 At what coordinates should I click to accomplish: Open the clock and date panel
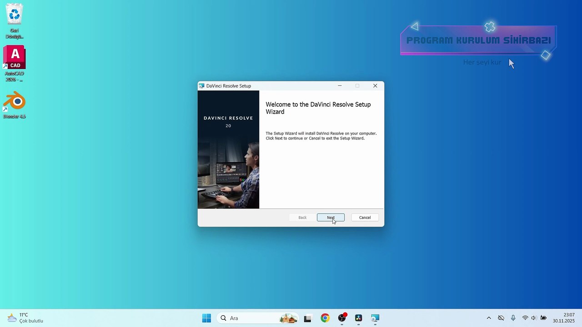pos(563,318)
